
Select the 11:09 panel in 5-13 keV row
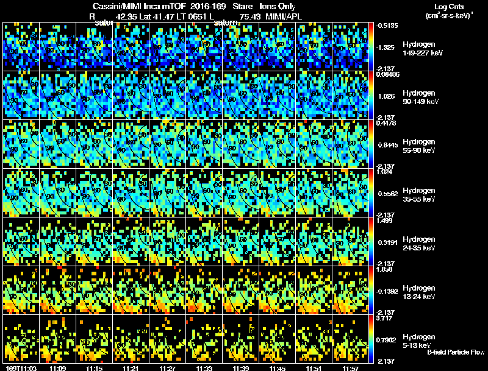[57, 339]
